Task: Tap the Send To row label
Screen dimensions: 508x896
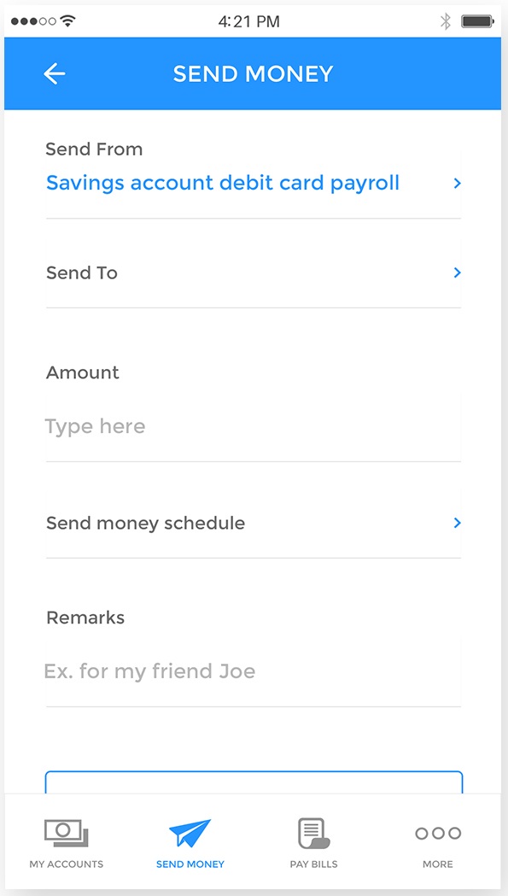Action: [x=82, y=272]
